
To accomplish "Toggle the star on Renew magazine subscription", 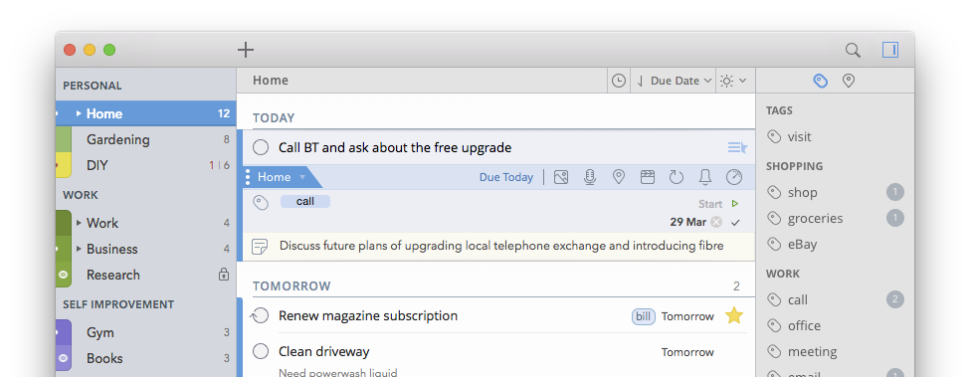I will (733, 315).
